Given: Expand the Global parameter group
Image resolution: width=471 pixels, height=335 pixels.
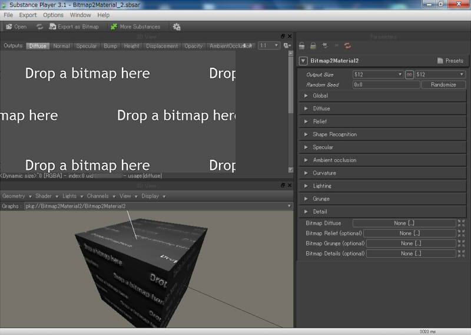Looking at the screenshot, I should [382, 96].
